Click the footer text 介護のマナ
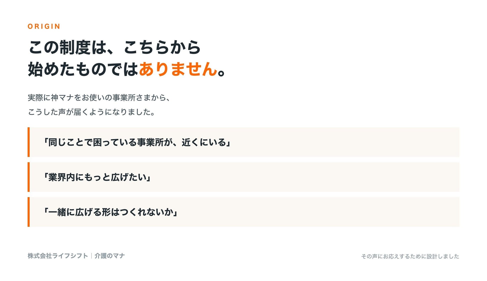Image resolution: width=487 pixels, height=281 pixels. tap(110, 256)
